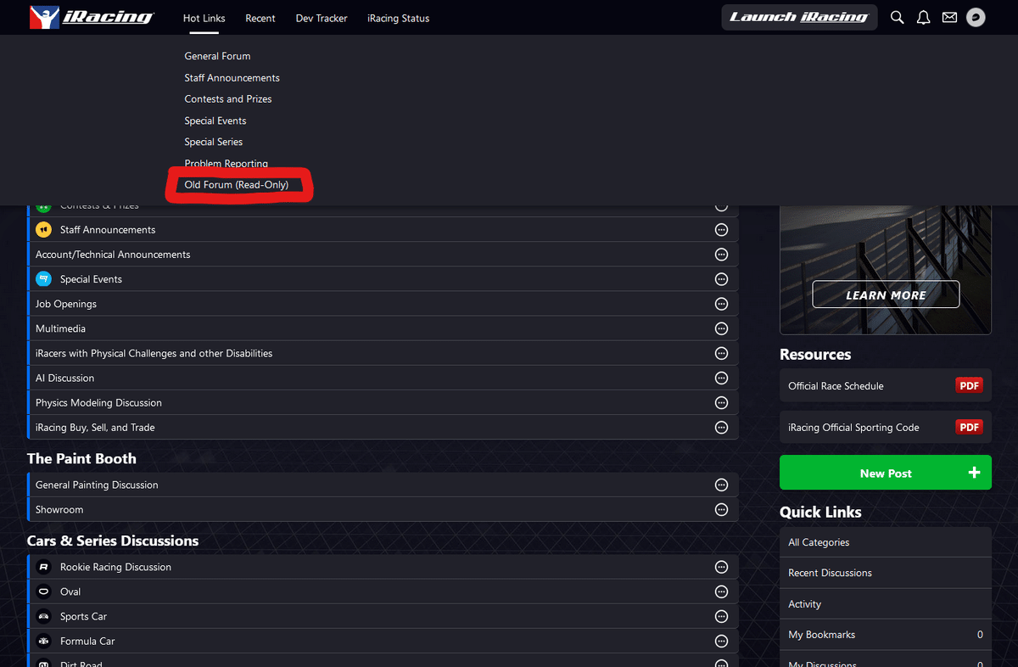Click the Special Events category icon
The image size is (1018, 667).
pyautogui.click(x=44, y=279)
